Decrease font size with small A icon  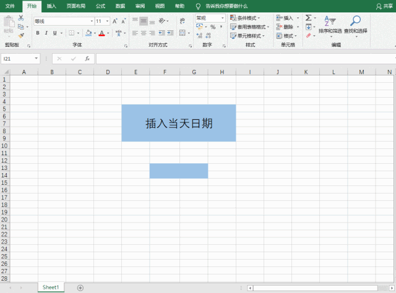124,21
